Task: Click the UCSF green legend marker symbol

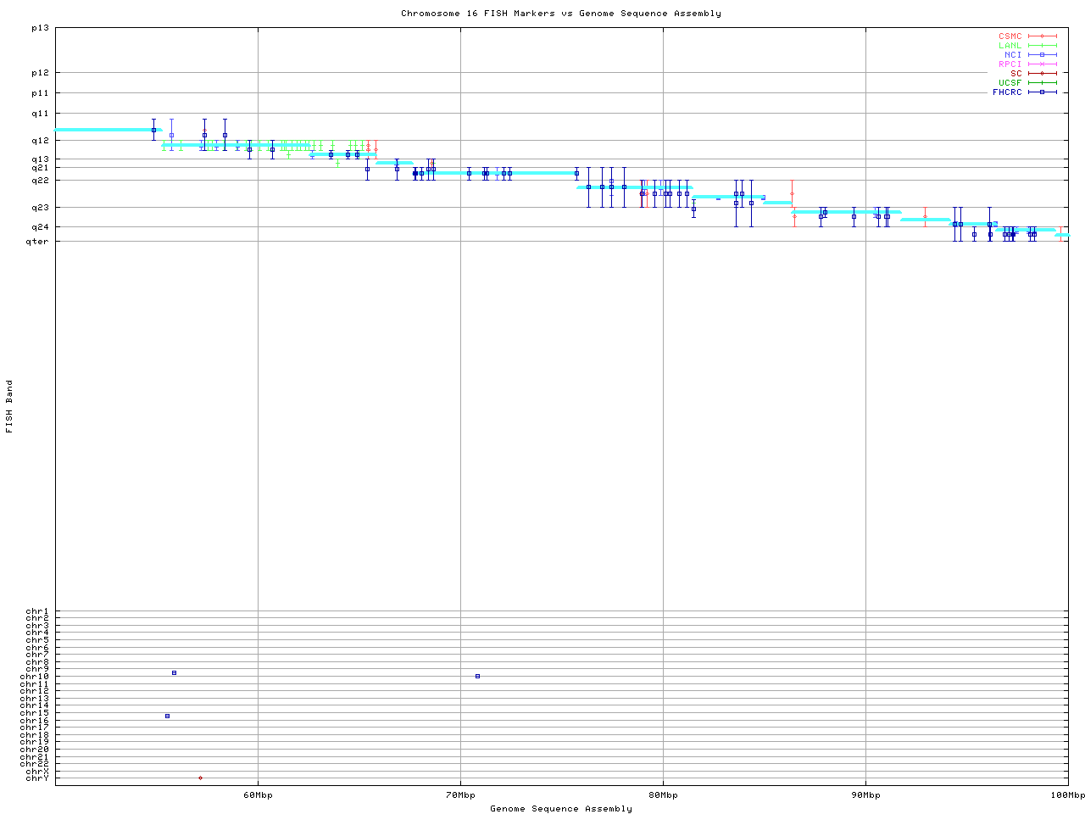Action: (x=1042, y=83)
